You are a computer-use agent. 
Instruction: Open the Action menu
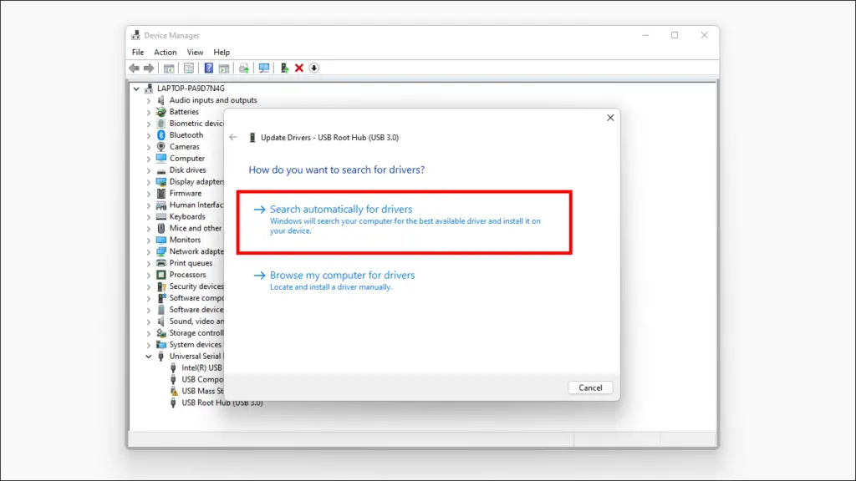(x=165, y=53)
